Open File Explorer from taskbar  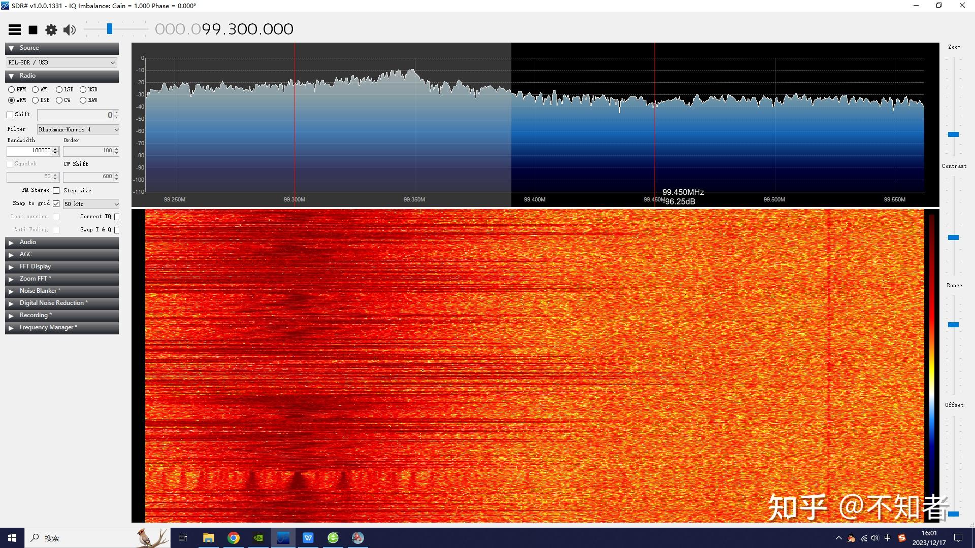pos(209,538)
